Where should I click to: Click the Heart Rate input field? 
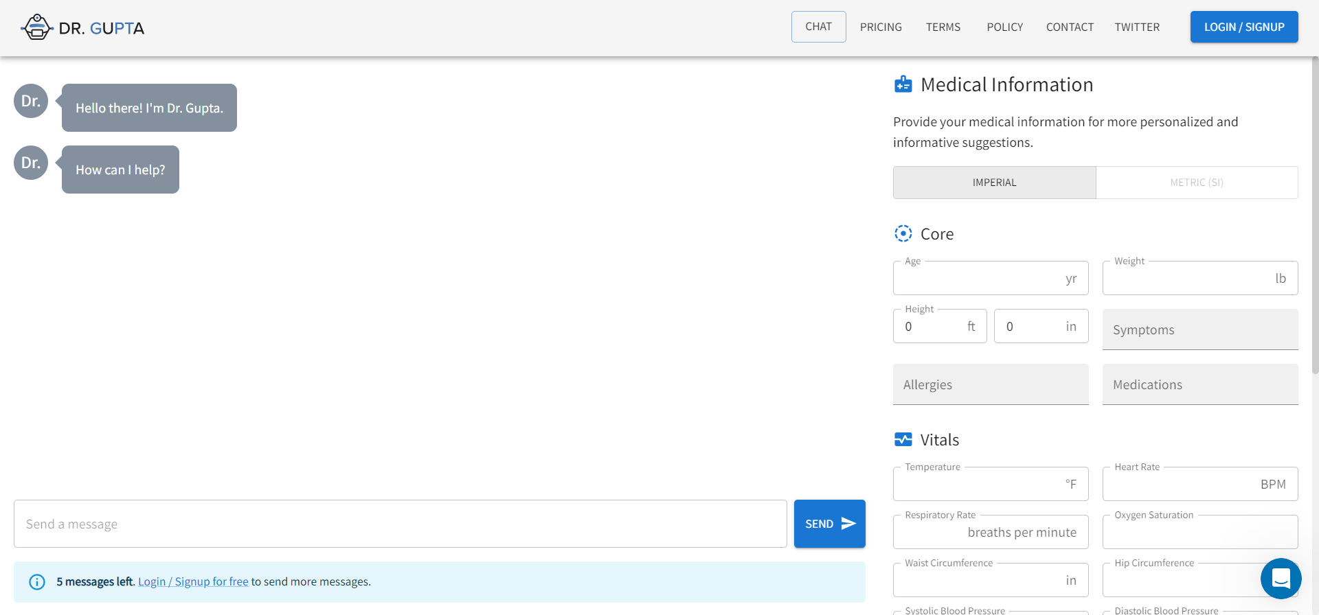(x=1200, y=484)
